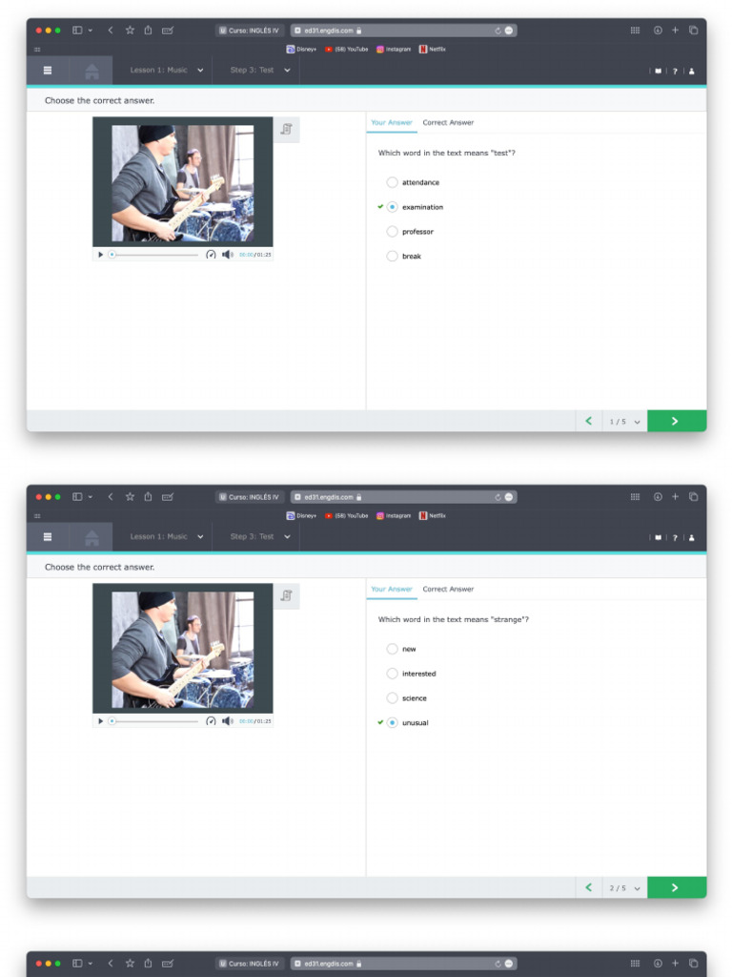Select the "examination" radio option

[x=392, y=207]
